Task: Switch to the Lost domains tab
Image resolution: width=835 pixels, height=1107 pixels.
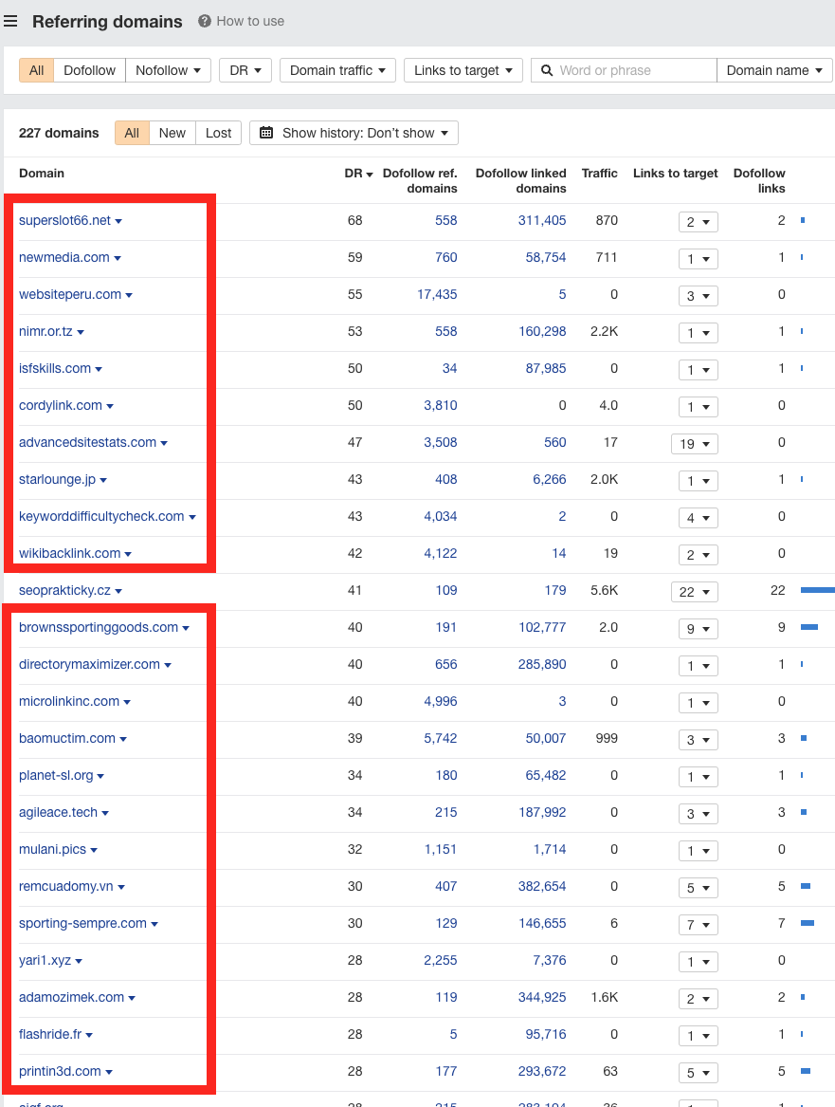Action: click(219, 133)
